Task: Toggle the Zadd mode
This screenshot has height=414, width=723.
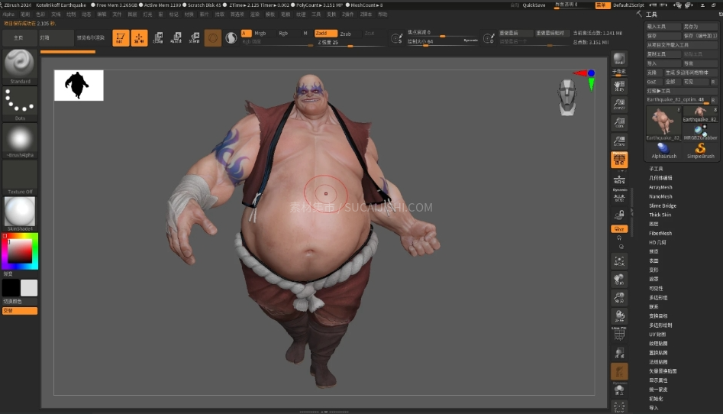Action: (x=325, y=34)
